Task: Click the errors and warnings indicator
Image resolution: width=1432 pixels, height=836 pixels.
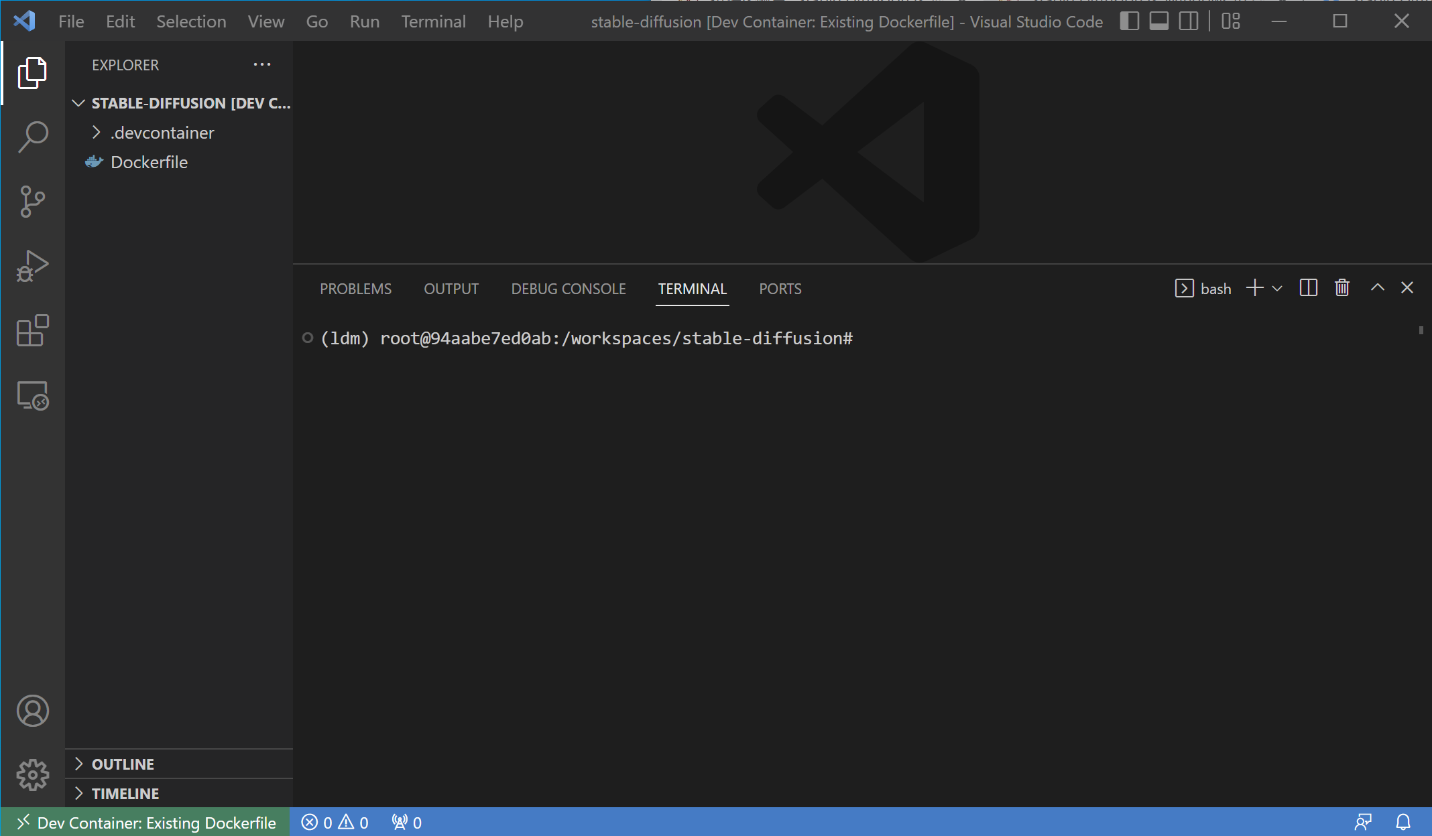Action: point(335,823)
